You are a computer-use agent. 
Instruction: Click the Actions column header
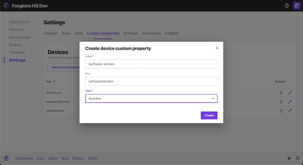point(280,82)
